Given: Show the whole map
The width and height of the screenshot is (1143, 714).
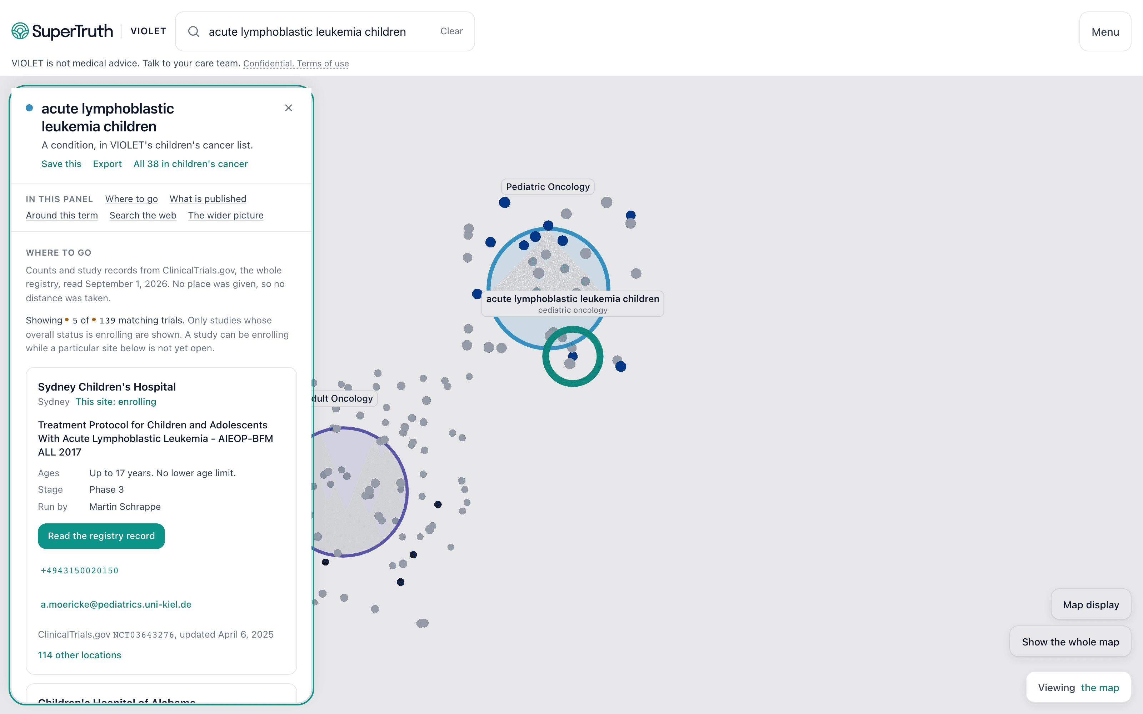Looking at the screenshot, I should click(x=1070, y=642).
